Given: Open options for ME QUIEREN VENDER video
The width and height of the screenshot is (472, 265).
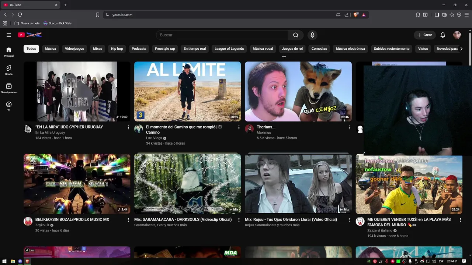Looking at the screenshot, I should coord(460,220).
